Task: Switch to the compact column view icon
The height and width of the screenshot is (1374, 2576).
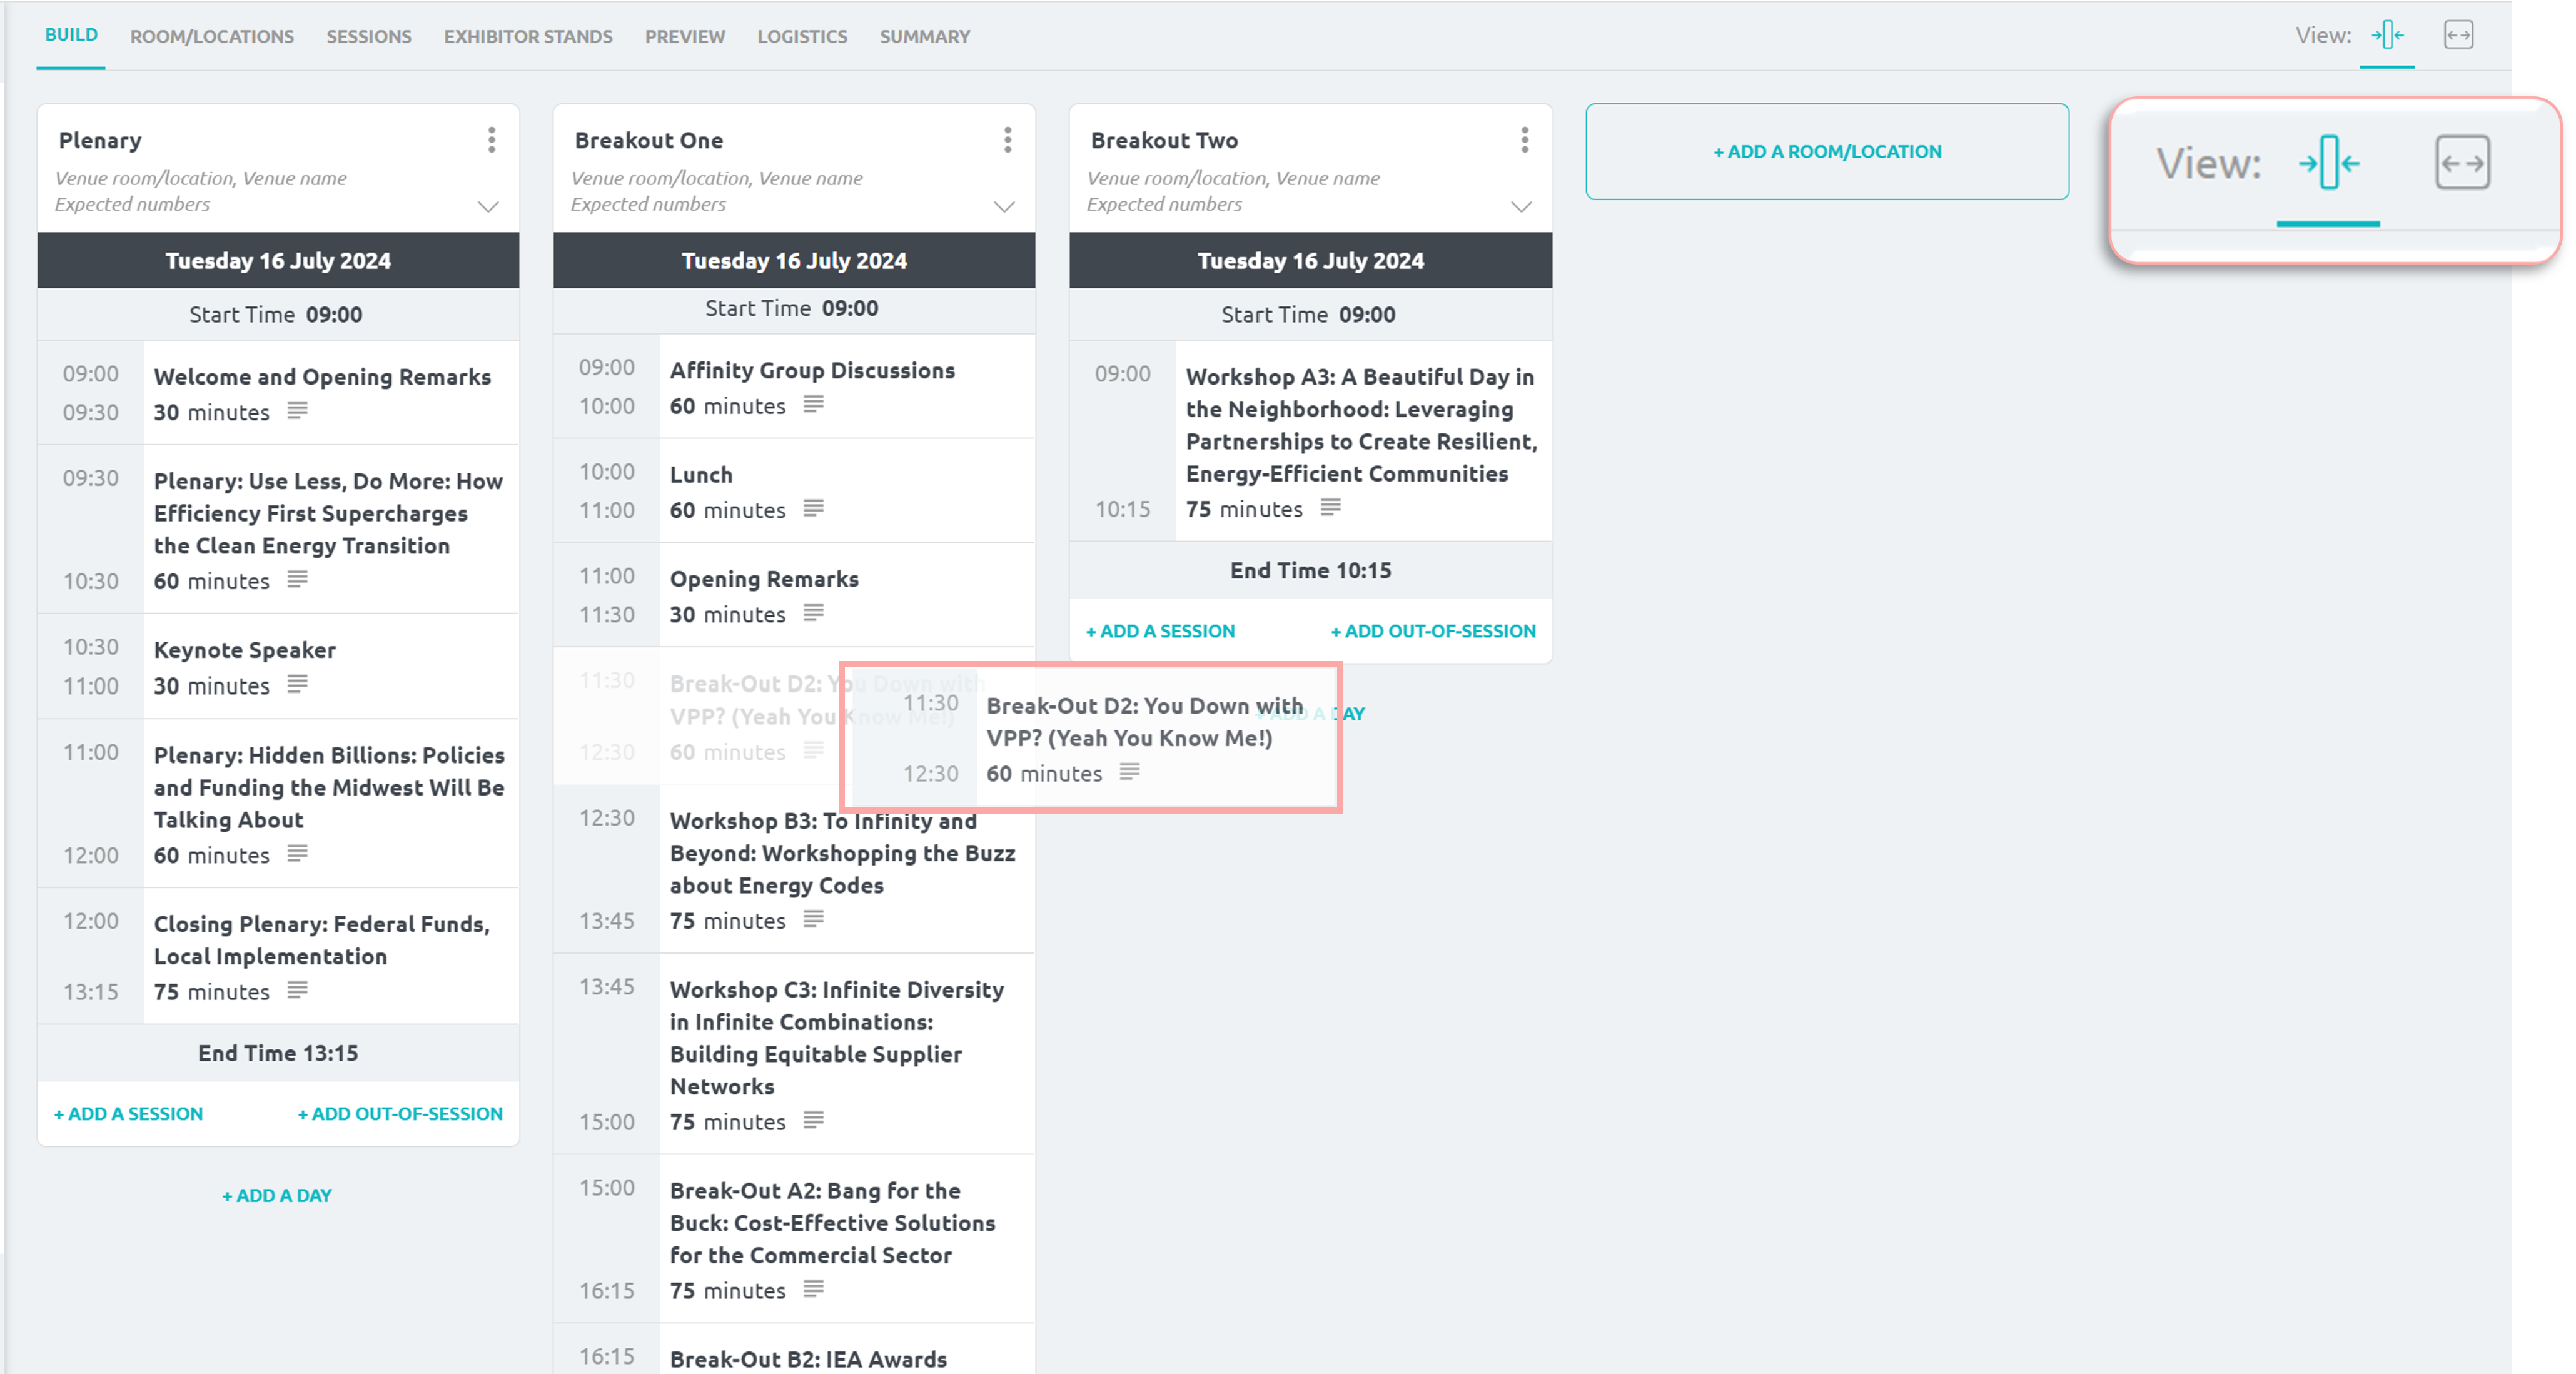Action: tap(2387, 35)
